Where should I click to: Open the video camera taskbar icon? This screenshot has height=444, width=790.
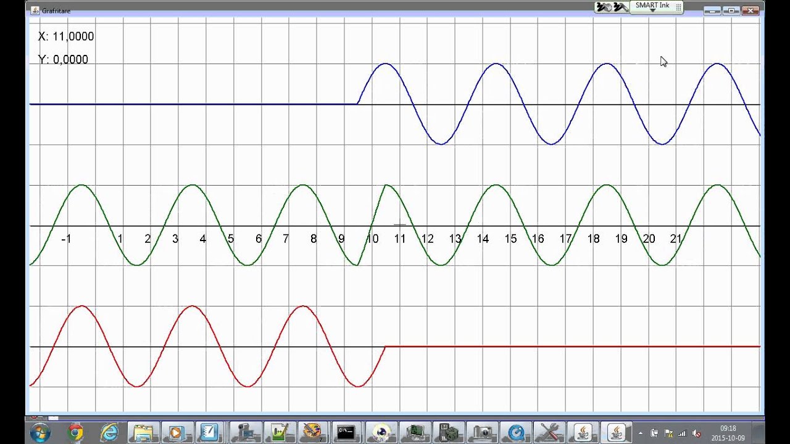pos(244,433)
